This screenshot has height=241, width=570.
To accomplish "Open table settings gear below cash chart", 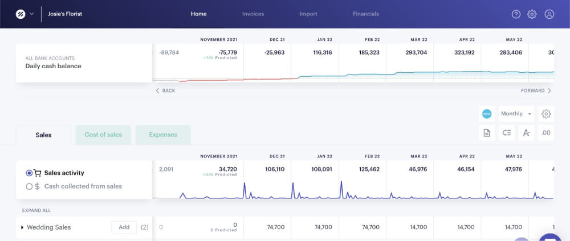I will tap(546, 114).
